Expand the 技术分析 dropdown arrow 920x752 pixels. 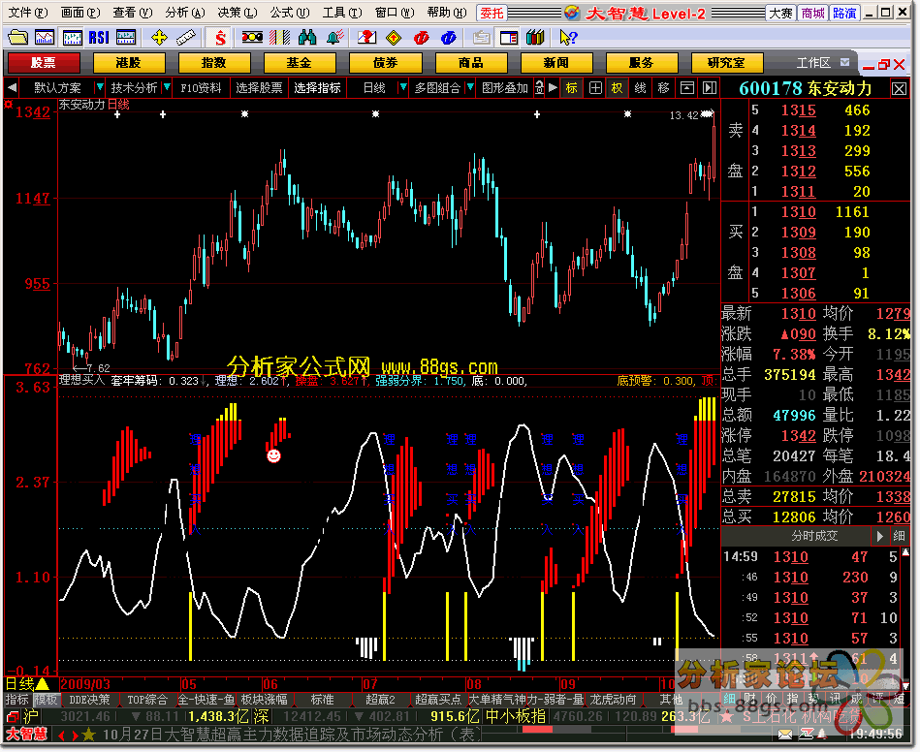click(x=167, y=87)
